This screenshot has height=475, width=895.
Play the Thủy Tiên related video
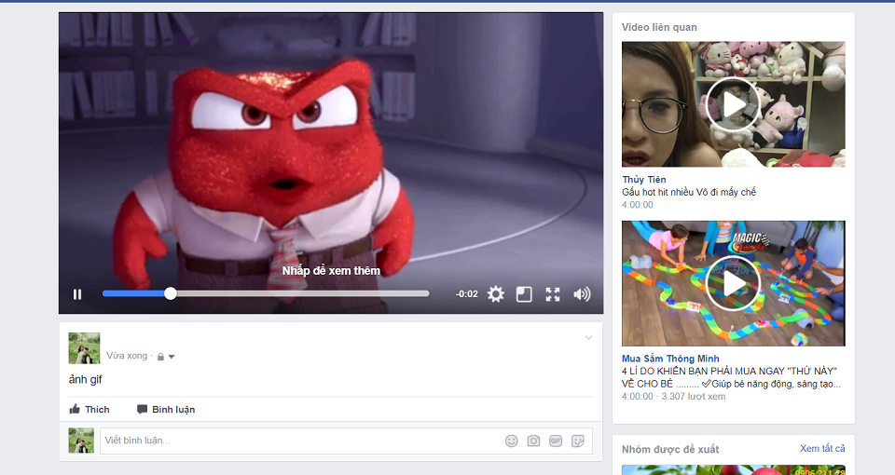tap(734, 104)
